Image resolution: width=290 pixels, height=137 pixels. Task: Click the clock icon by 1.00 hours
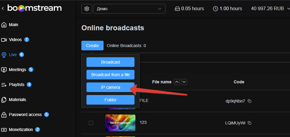click(x=215, y=9)
